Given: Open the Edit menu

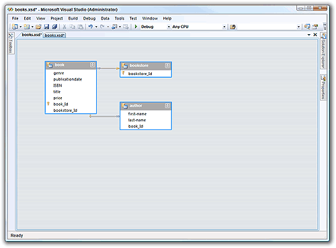Looking at the screenshot, I should coord(28,18).
